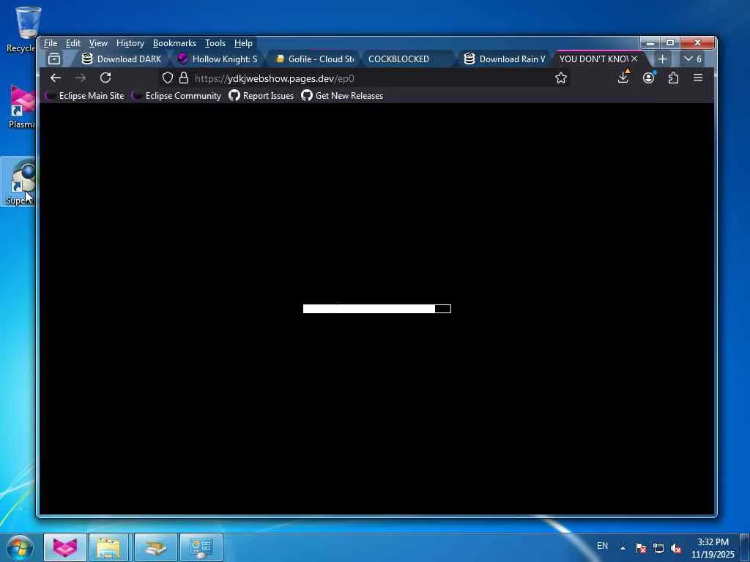
Task: Open the Edit menu
Action: coord(73,43)
